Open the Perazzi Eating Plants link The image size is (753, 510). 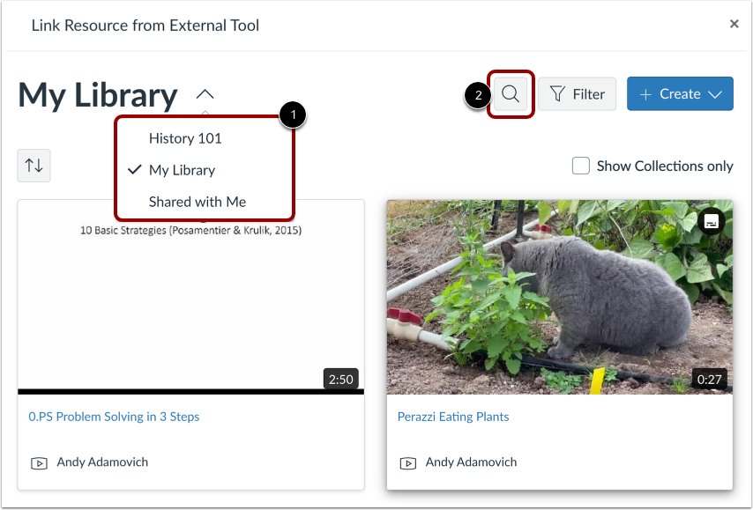[453, 416]
